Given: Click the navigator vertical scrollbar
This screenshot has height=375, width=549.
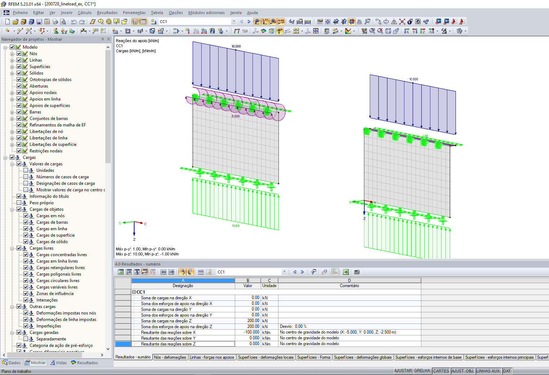Looking at the screenshot, I should [108, 107].
